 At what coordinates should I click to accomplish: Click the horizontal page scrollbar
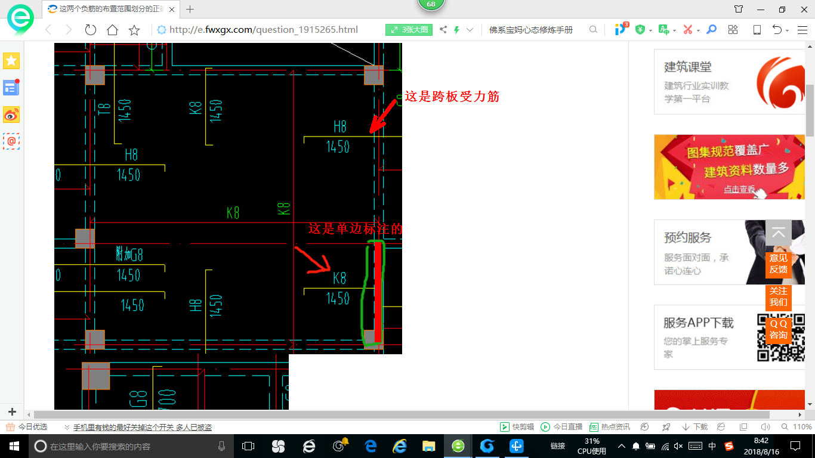tap(402, 414)
